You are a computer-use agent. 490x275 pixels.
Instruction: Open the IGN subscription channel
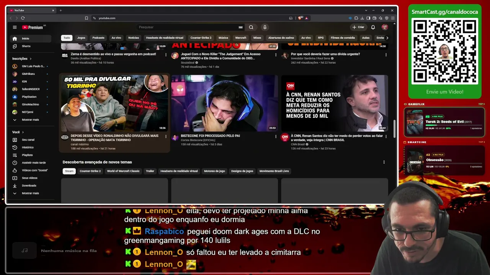tap(30, 81)
